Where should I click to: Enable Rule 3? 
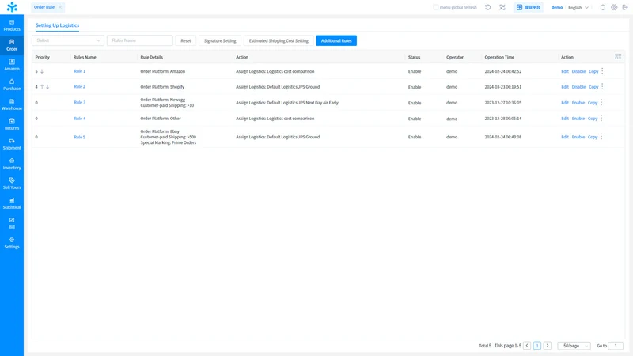(x=578, y=103)
